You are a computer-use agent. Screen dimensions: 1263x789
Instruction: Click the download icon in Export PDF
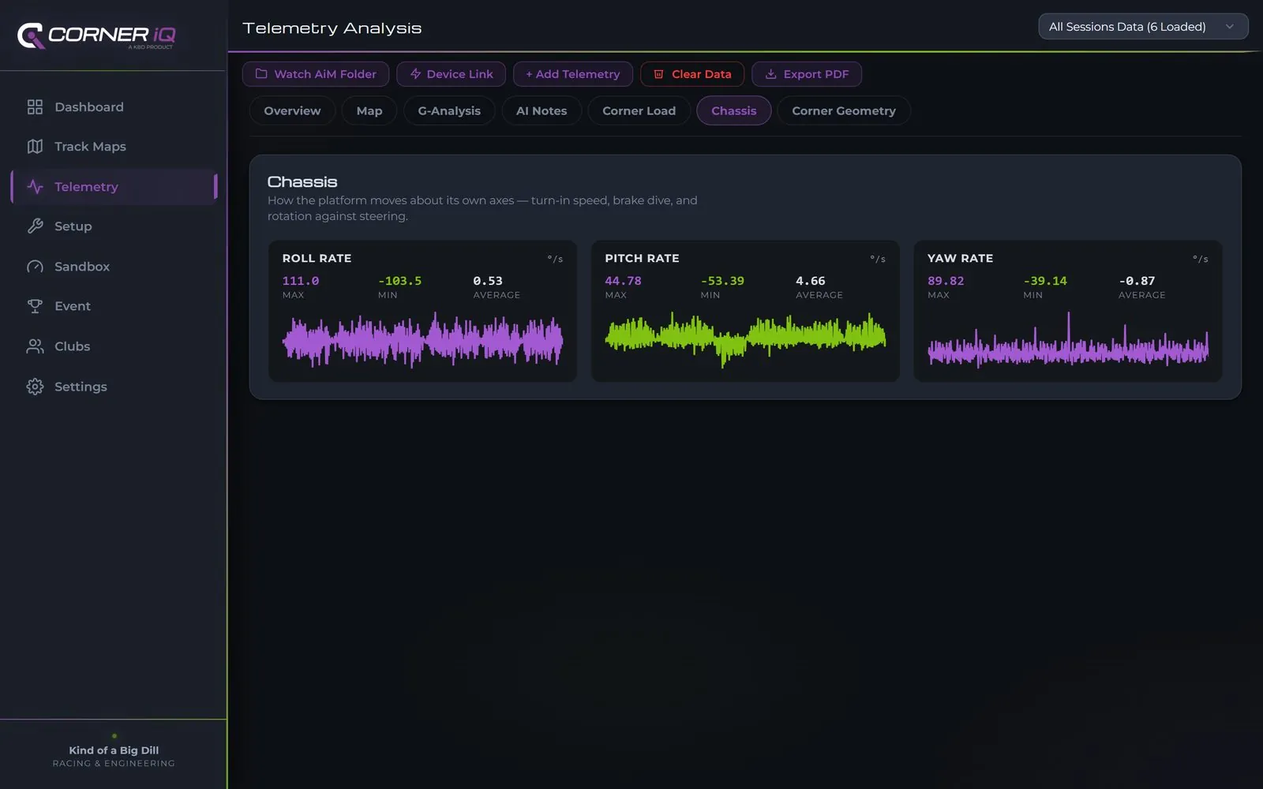[770, 74]
